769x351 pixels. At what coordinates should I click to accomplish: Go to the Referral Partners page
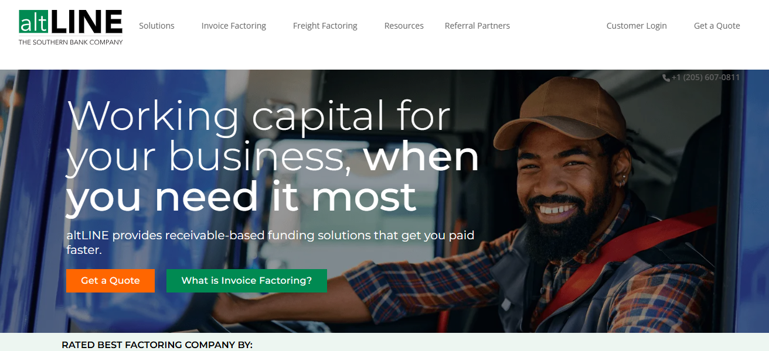click(477, 26)
